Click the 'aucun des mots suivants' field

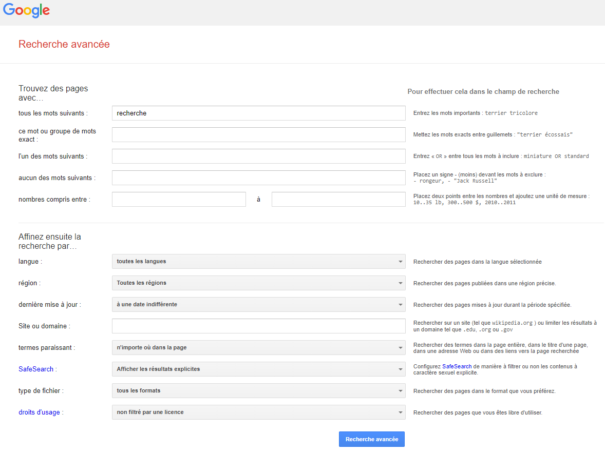pos(258,178)
